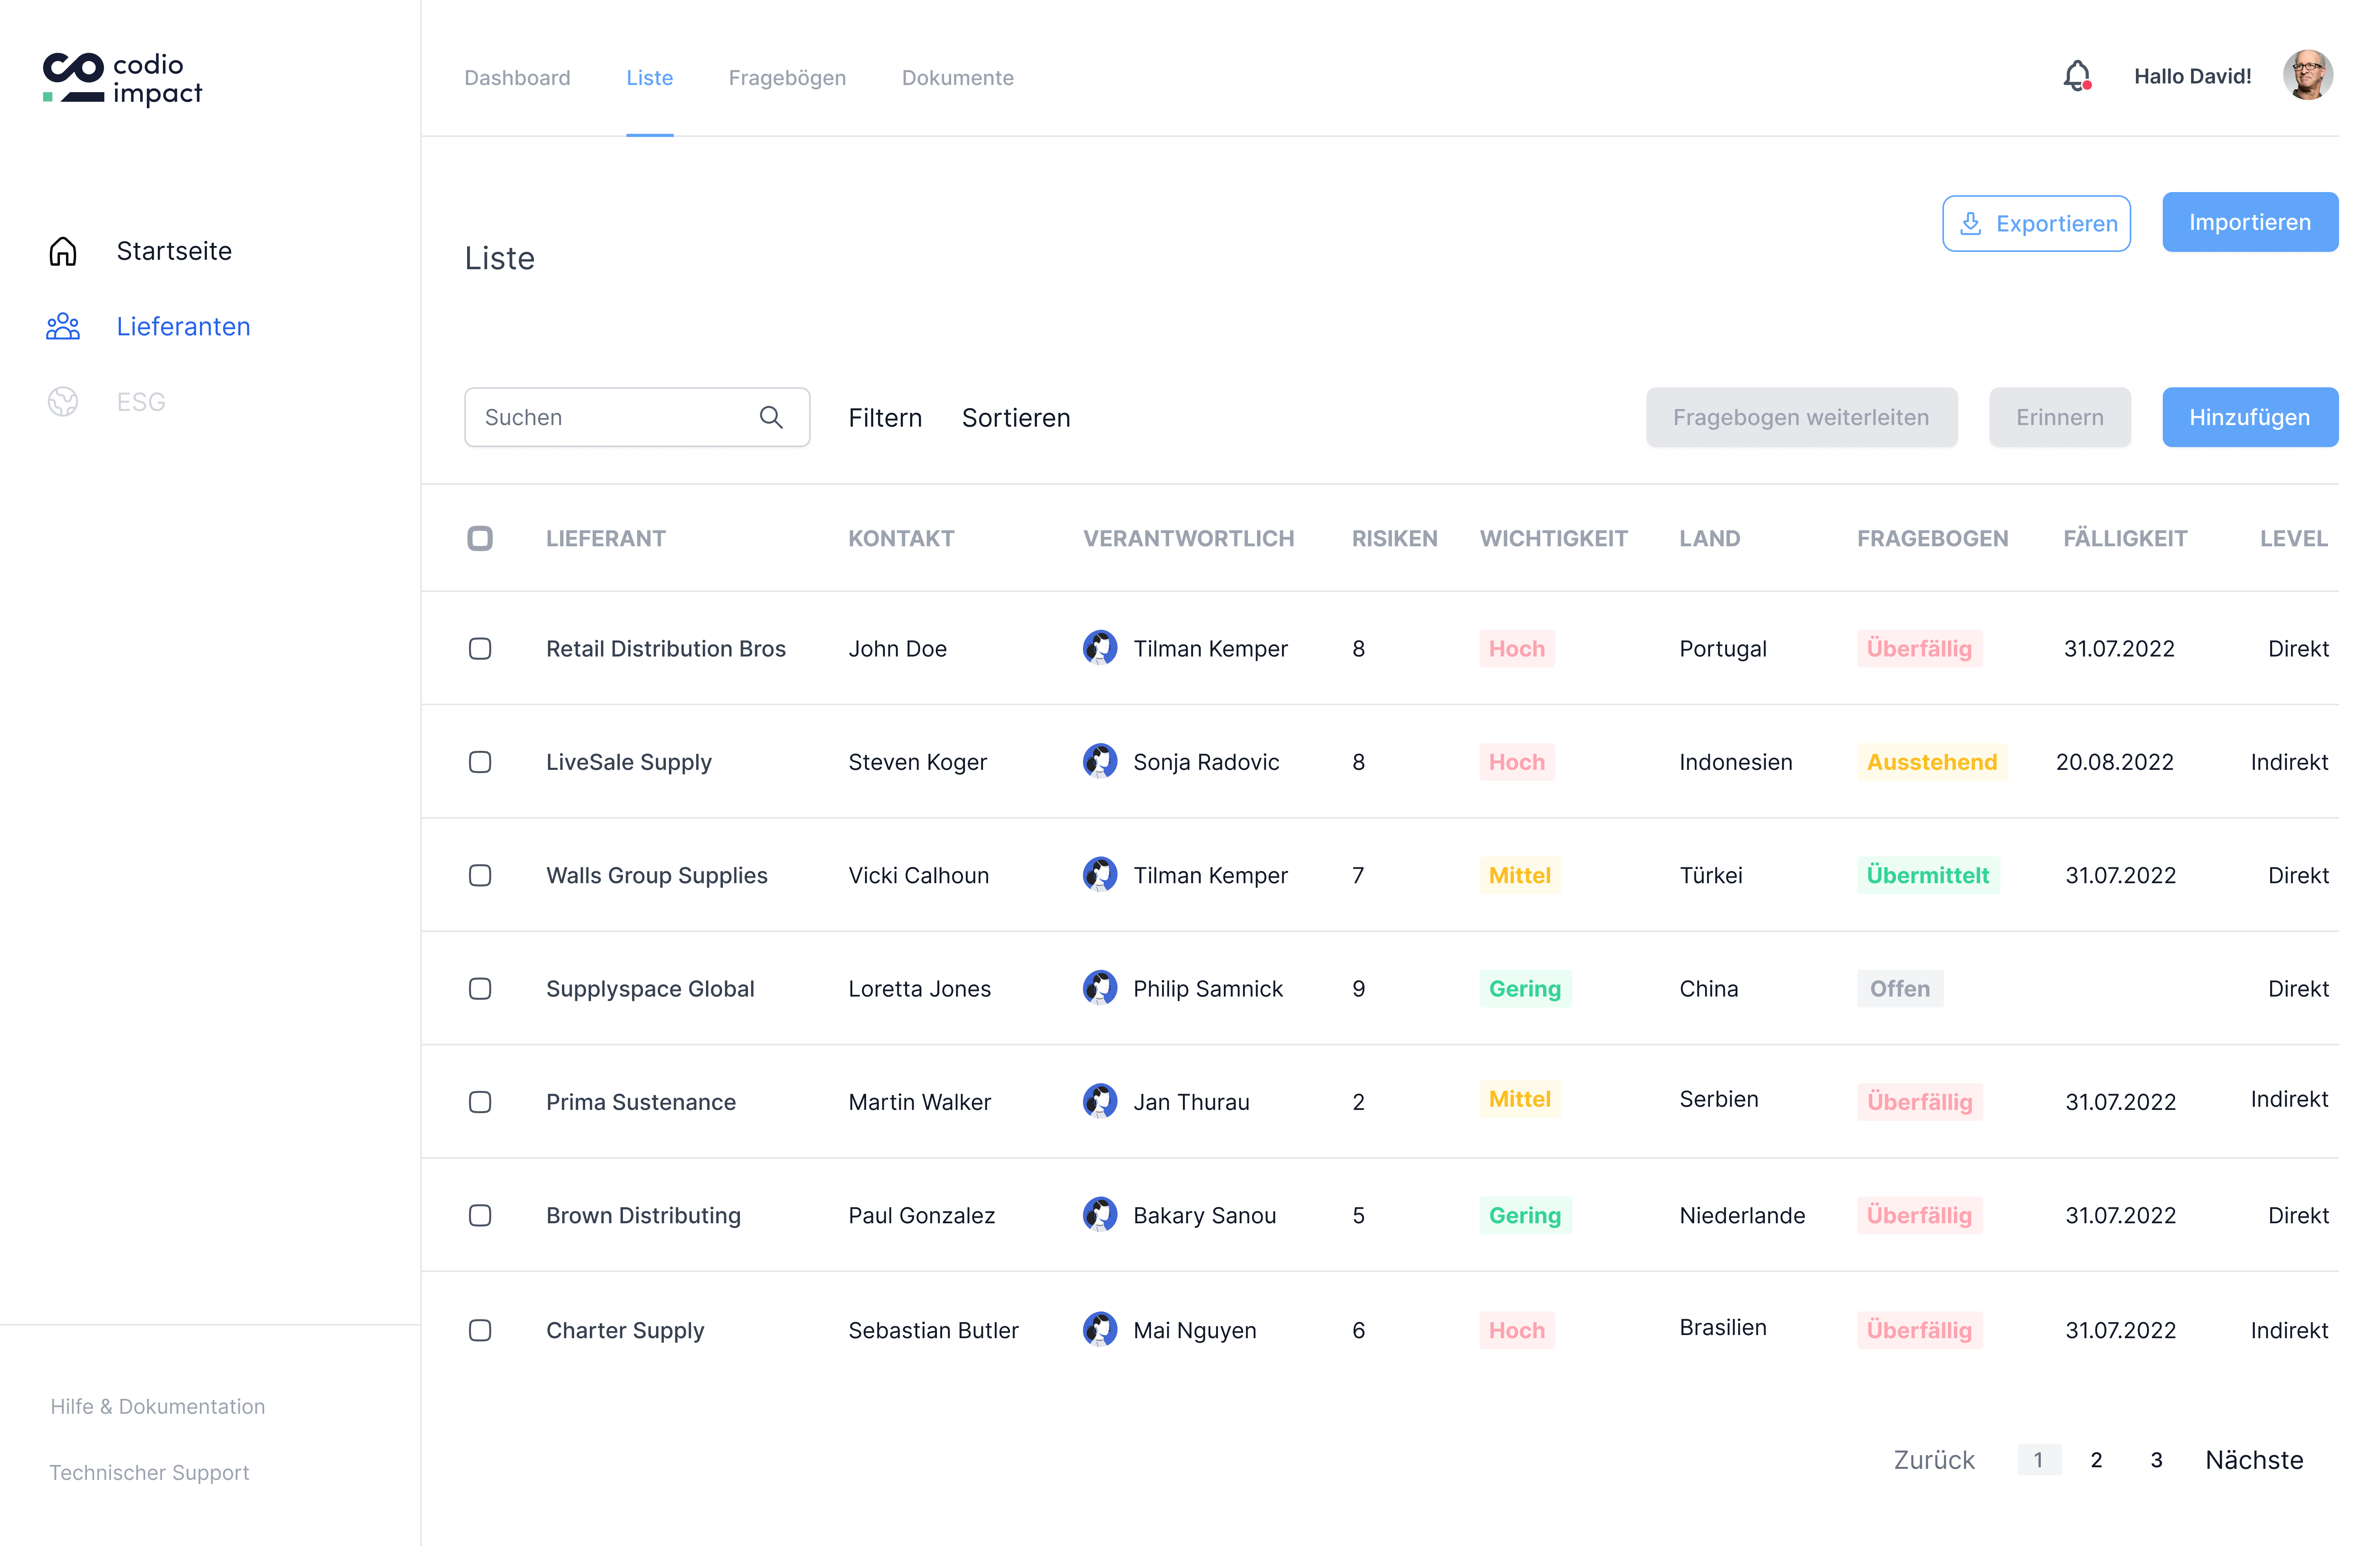The image size is (2380, 1546).
Task: Check the Retail Distribution Bros row
Action: coord(480,648)
